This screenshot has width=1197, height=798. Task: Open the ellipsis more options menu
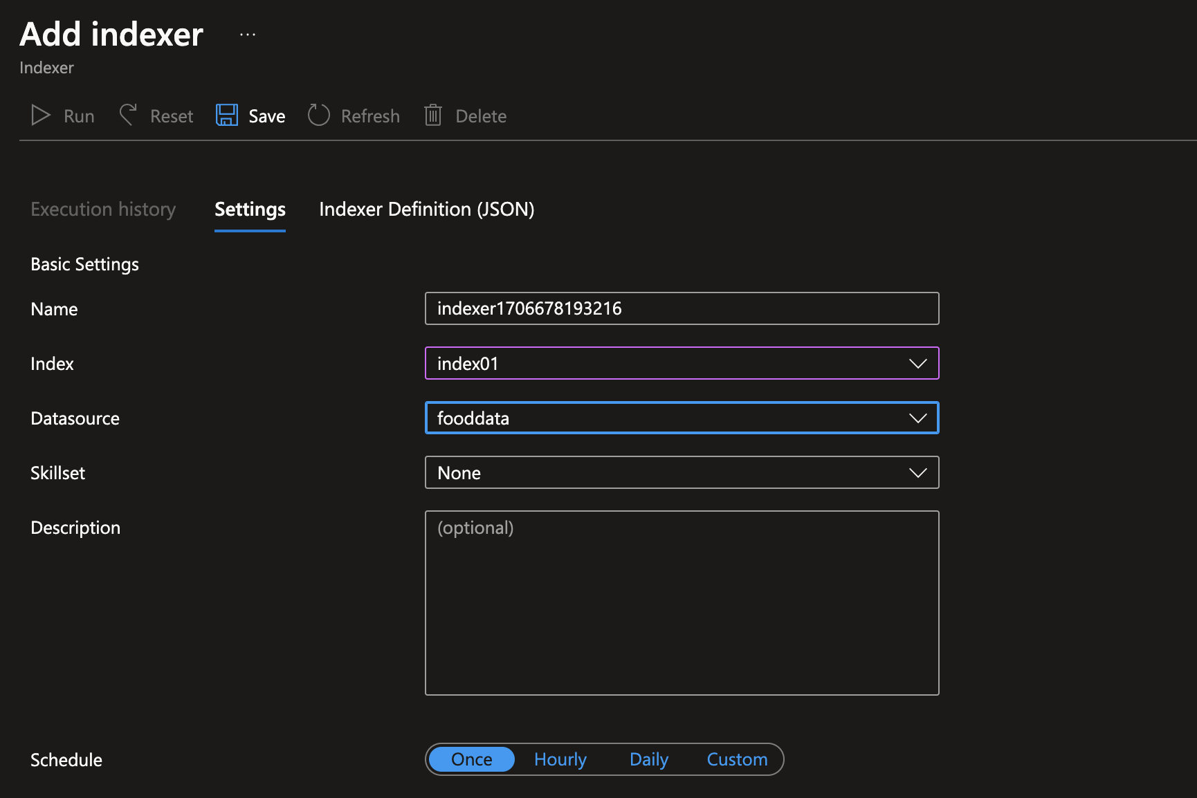248,35
